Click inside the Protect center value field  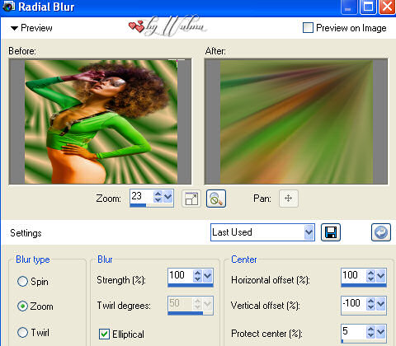click(x=353, y=332)
